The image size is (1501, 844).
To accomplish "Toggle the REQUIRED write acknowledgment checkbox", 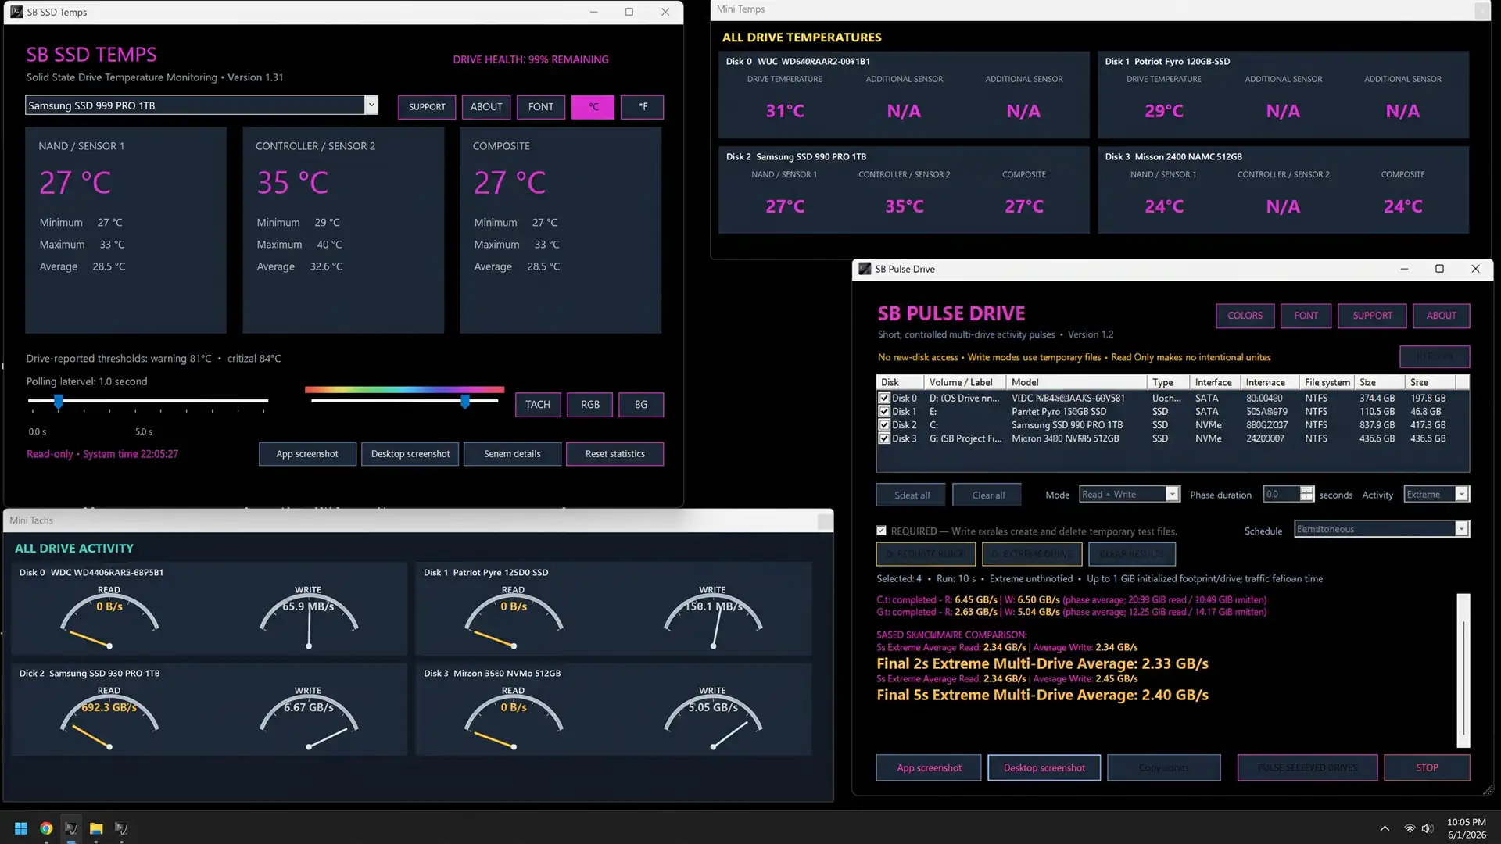I will coord(882,531).
